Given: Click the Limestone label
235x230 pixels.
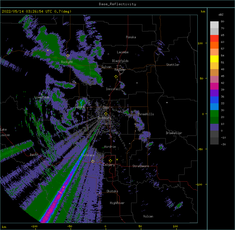Looking at the screenshot, I should pos(42,97).
